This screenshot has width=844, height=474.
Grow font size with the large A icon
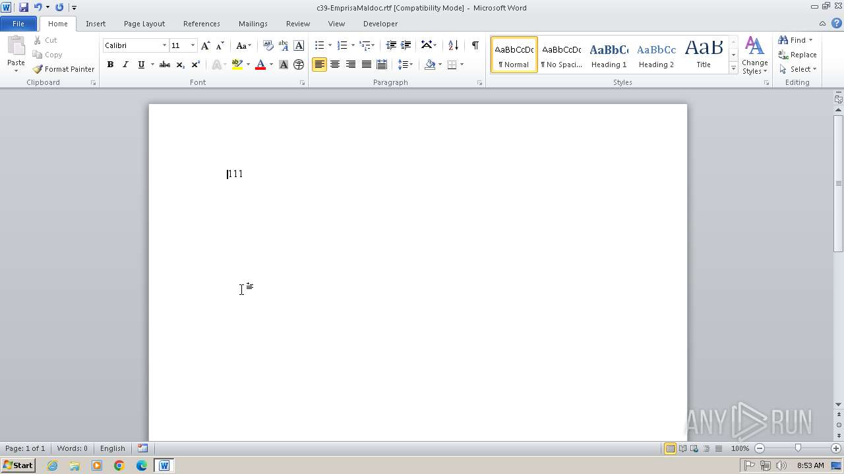pos(206,45)
